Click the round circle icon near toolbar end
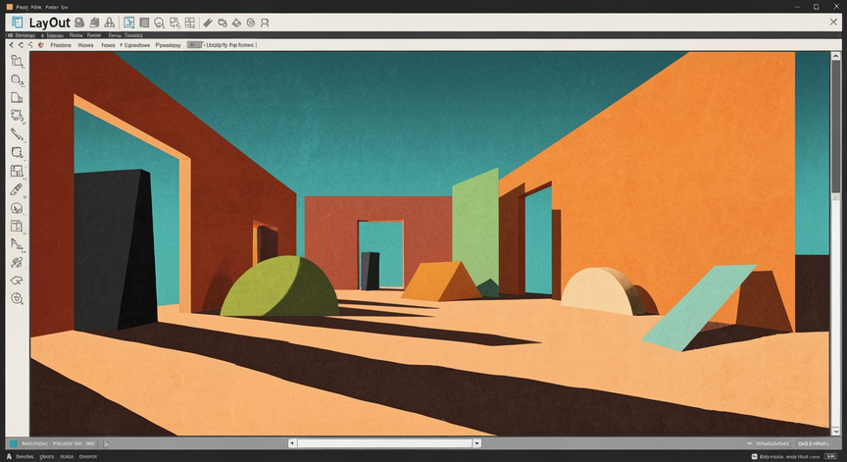Viewport: 847px width, 462px height. click(x=251, y=23)
